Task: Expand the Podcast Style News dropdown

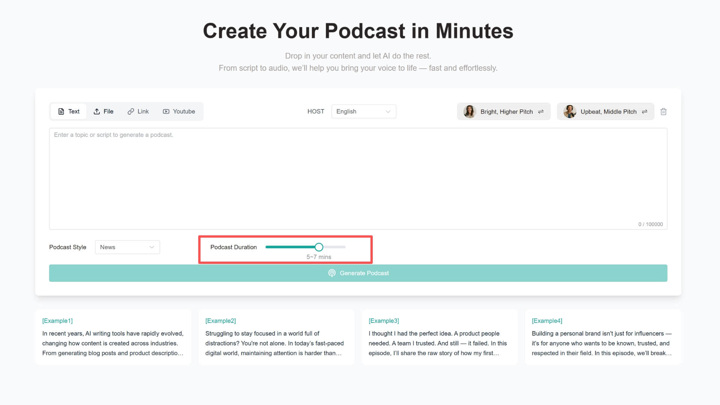Action: (x=127, y=247)
